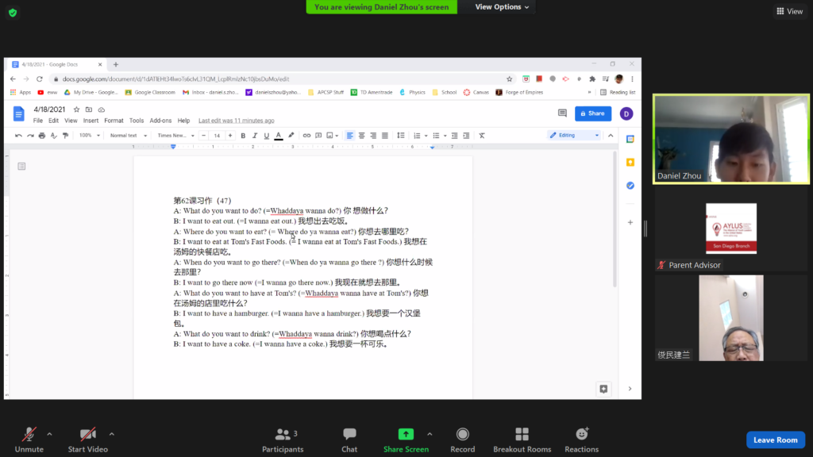
Task: Toggle Underline formatting
Action: [x=267, y=136]
